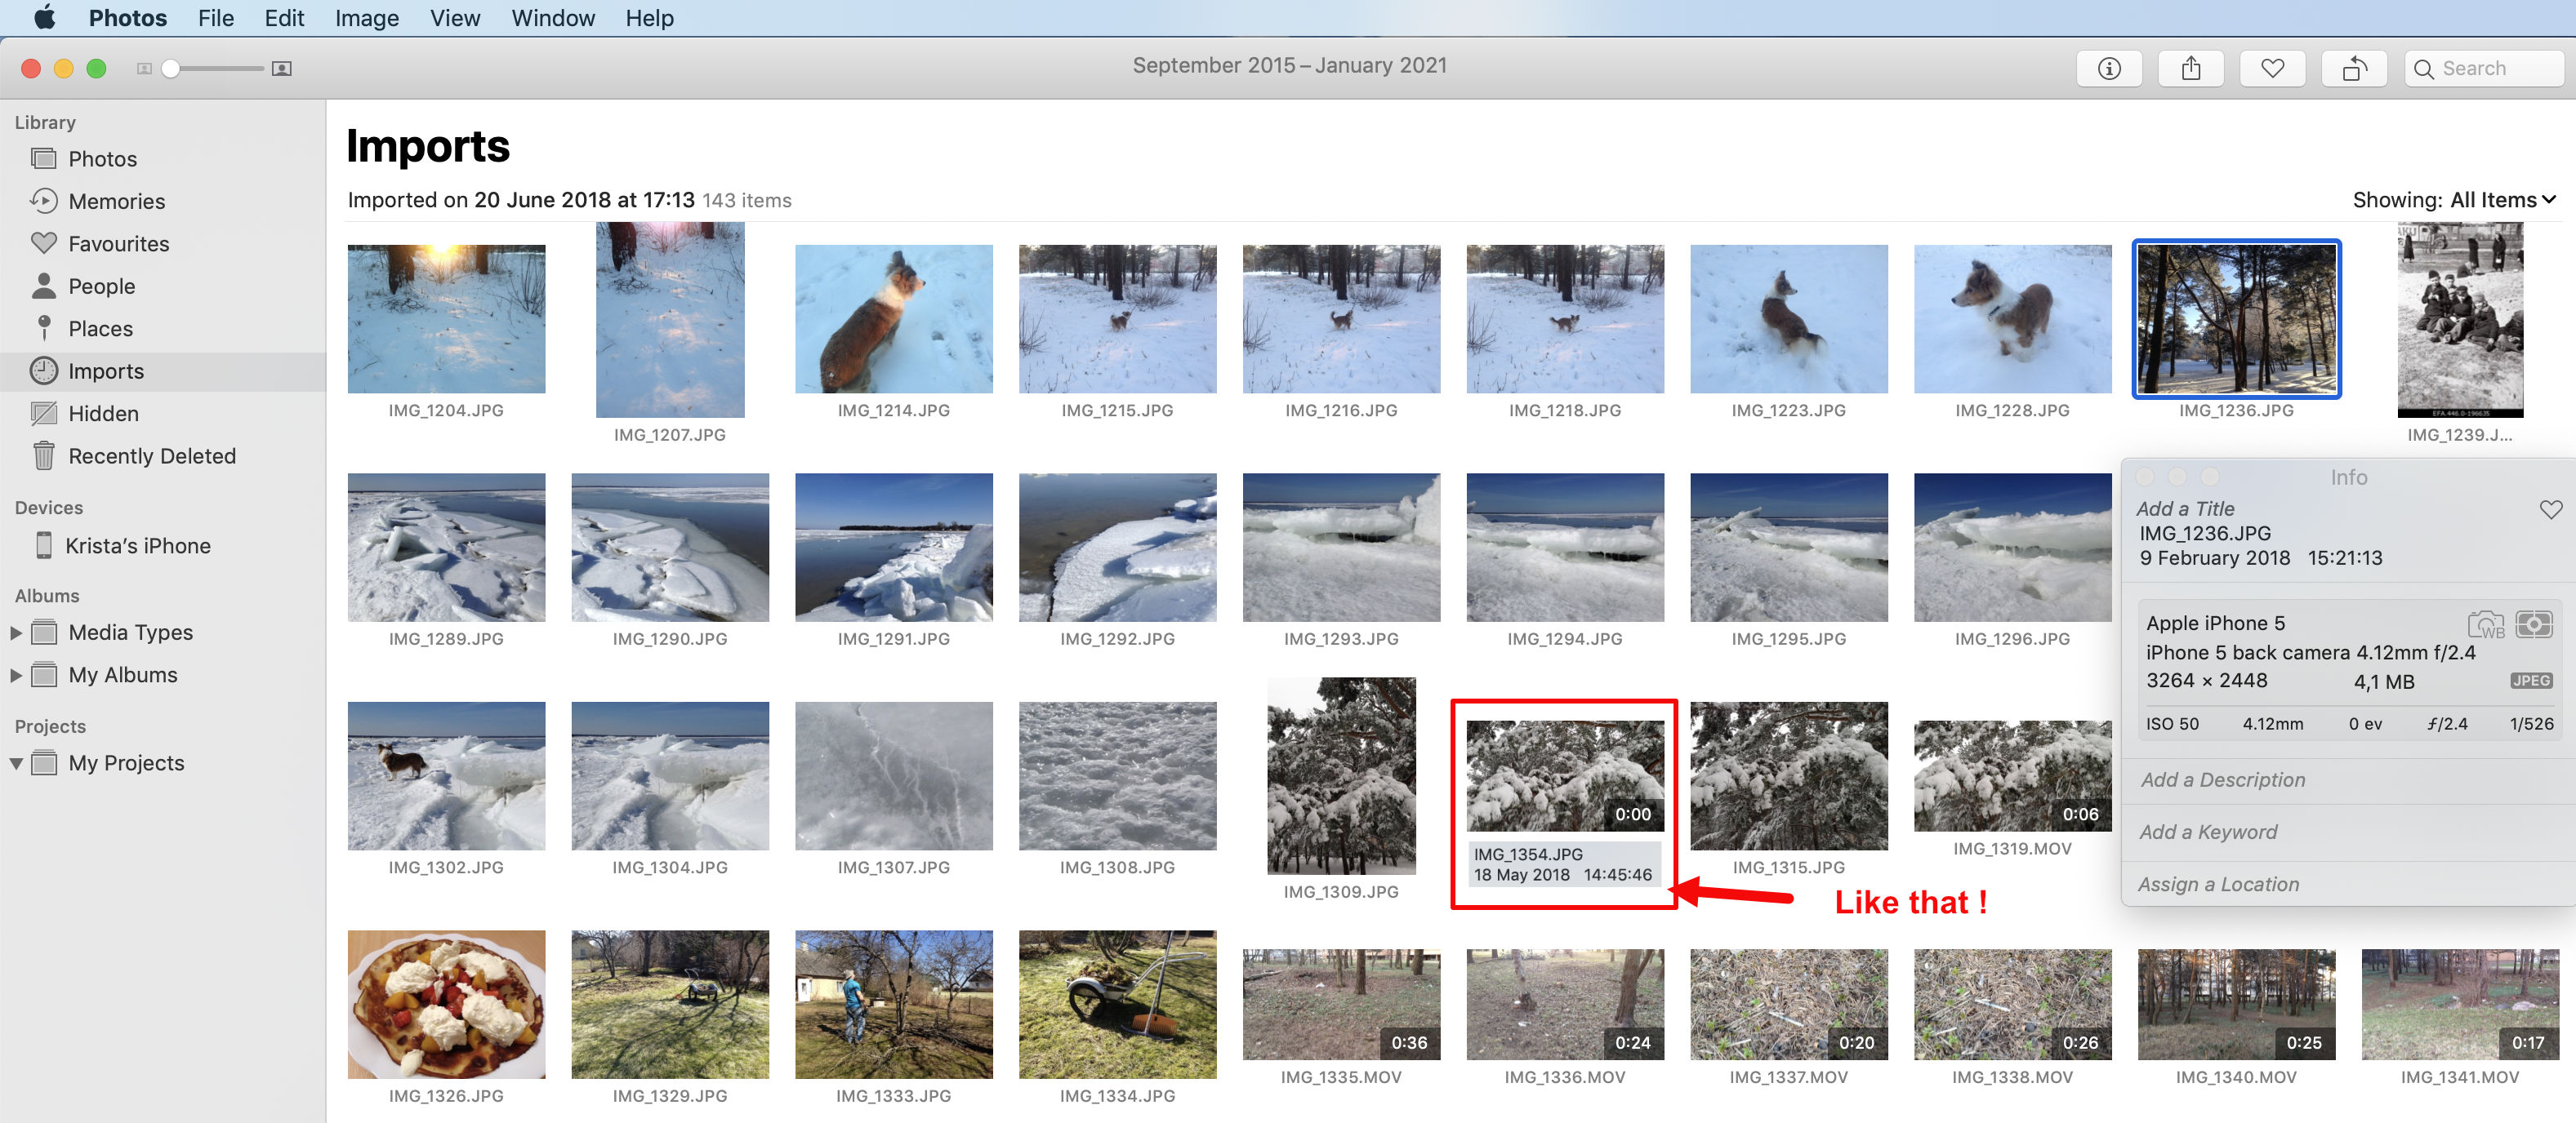
Task: Toggle favourite heart in Info panel
Action: point(2550,509)
